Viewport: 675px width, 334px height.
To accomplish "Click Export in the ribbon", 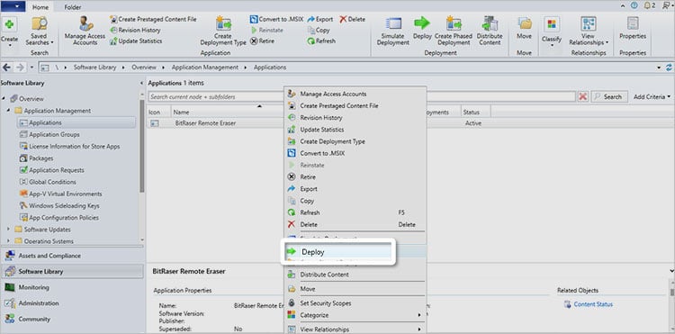I will [x=320, y=20].
